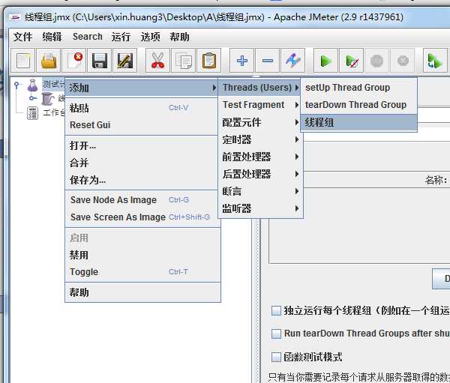
Task: Click 合并 in the context menu
Action: tap(142, 163)
